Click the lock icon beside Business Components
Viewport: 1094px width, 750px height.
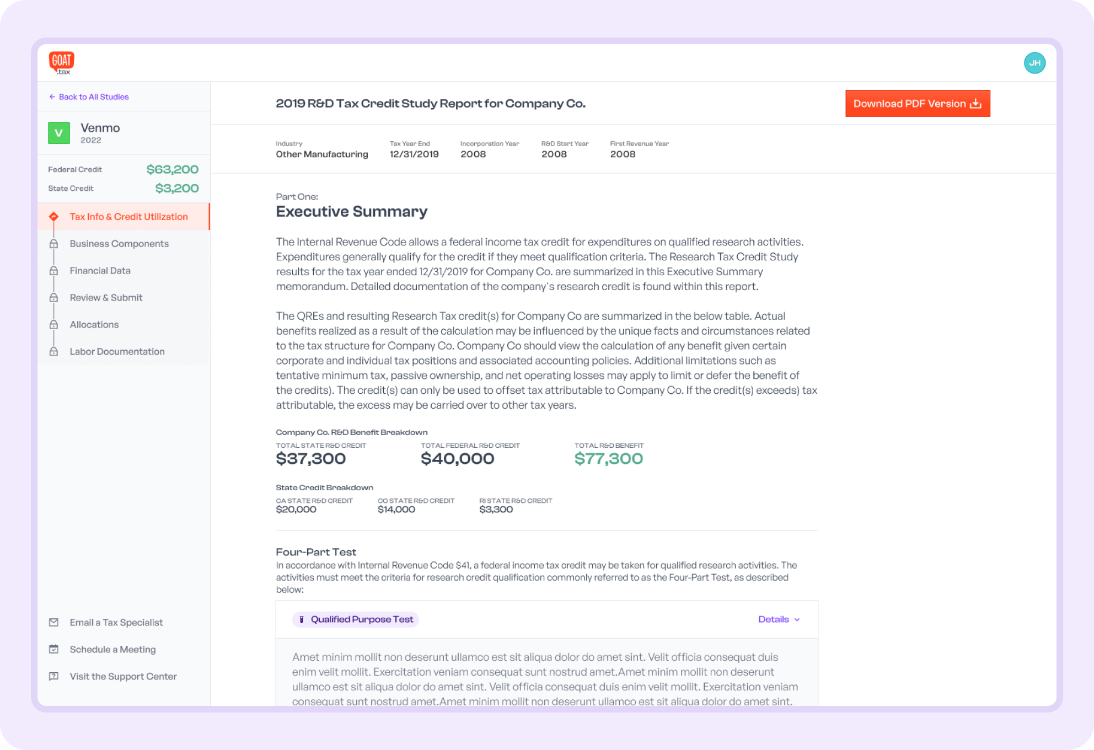click(53, 244)
